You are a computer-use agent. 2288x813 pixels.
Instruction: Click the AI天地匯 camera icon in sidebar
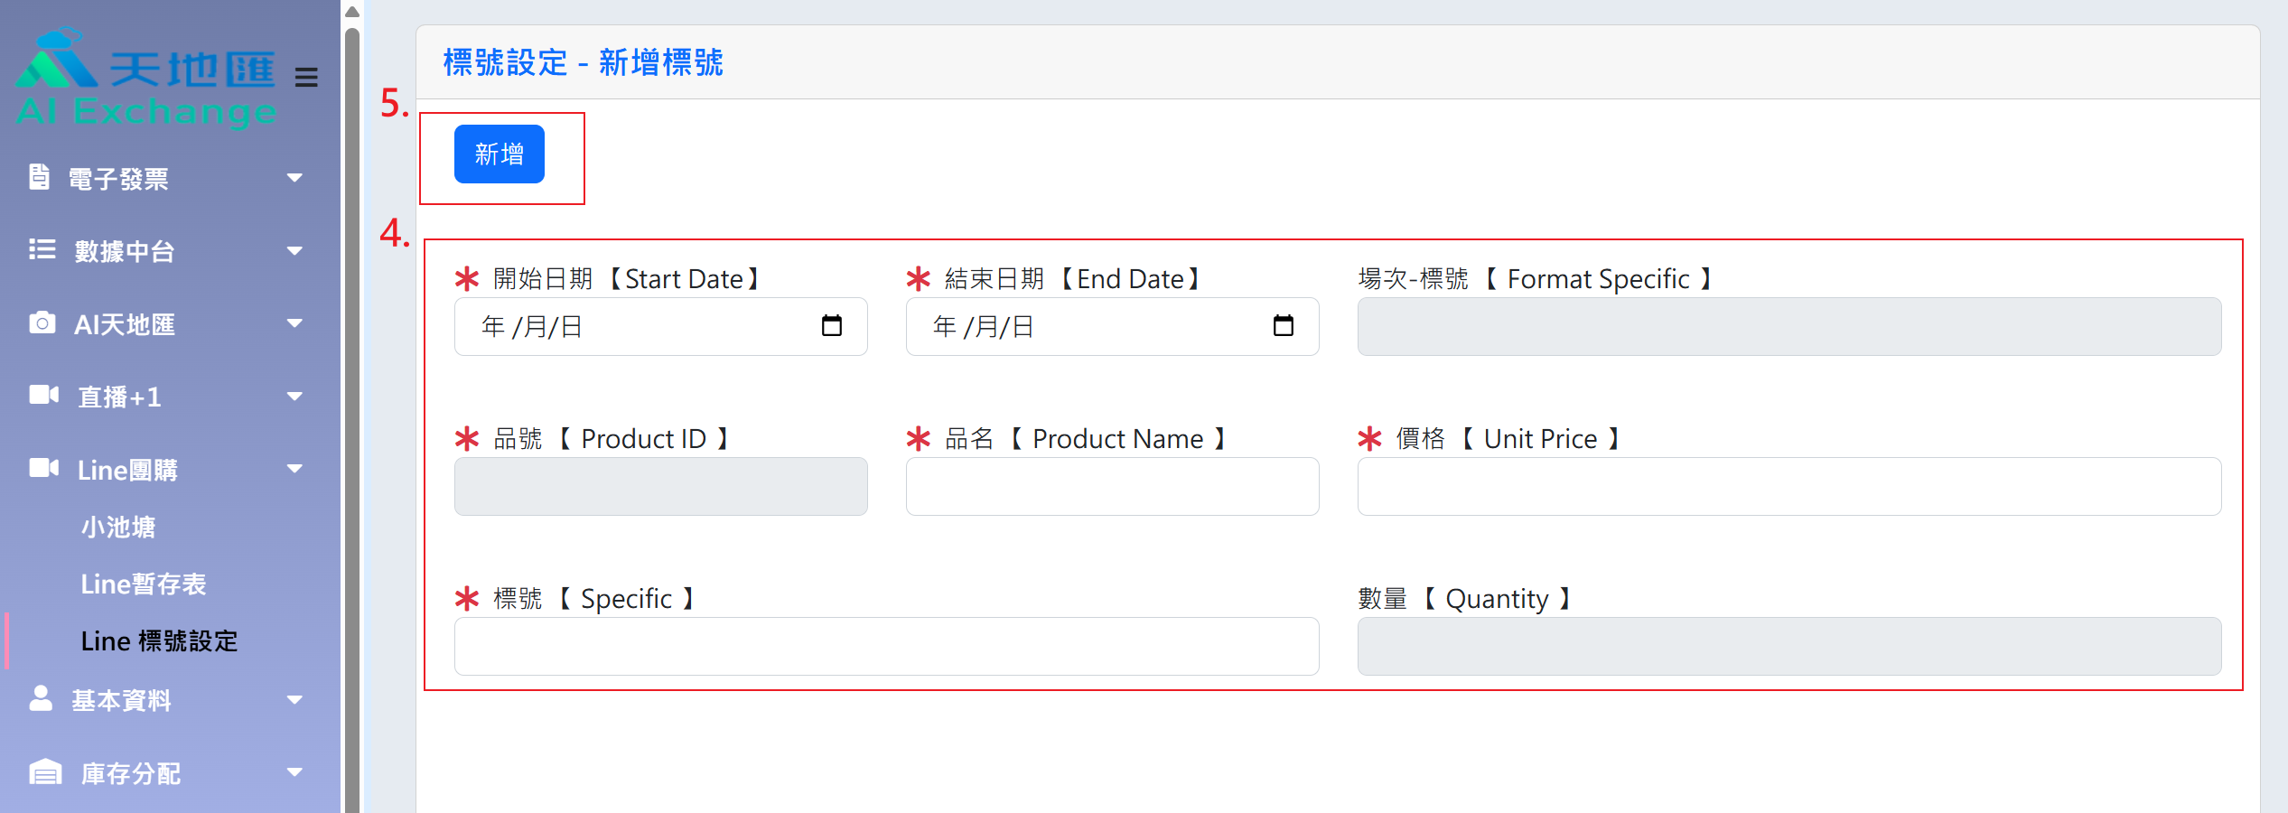[x=42, y=322]
